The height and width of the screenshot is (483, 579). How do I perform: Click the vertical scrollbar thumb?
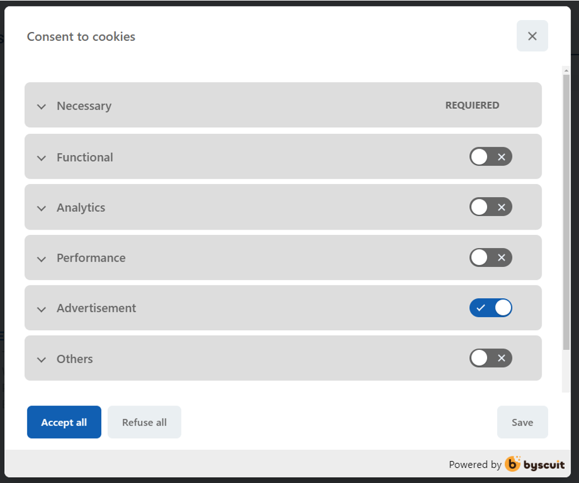(x=566, y=212)
